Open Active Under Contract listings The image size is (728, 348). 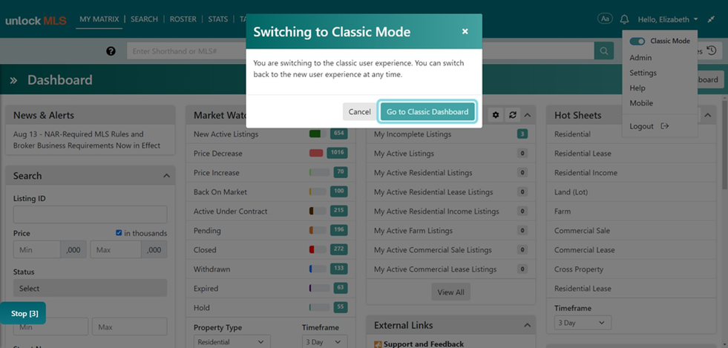230,211
